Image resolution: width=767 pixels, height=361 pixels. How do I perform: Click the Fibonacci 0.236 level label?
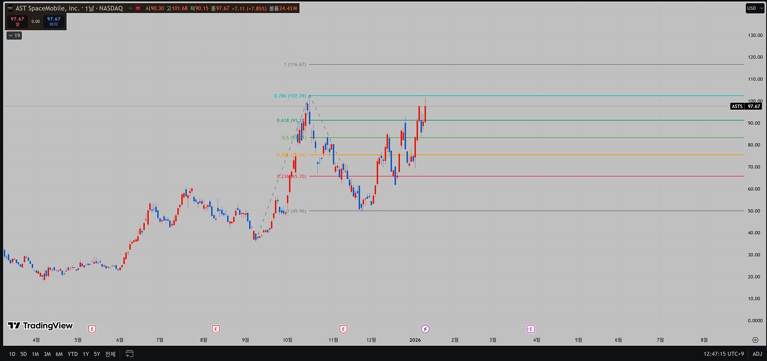point(291,176)
